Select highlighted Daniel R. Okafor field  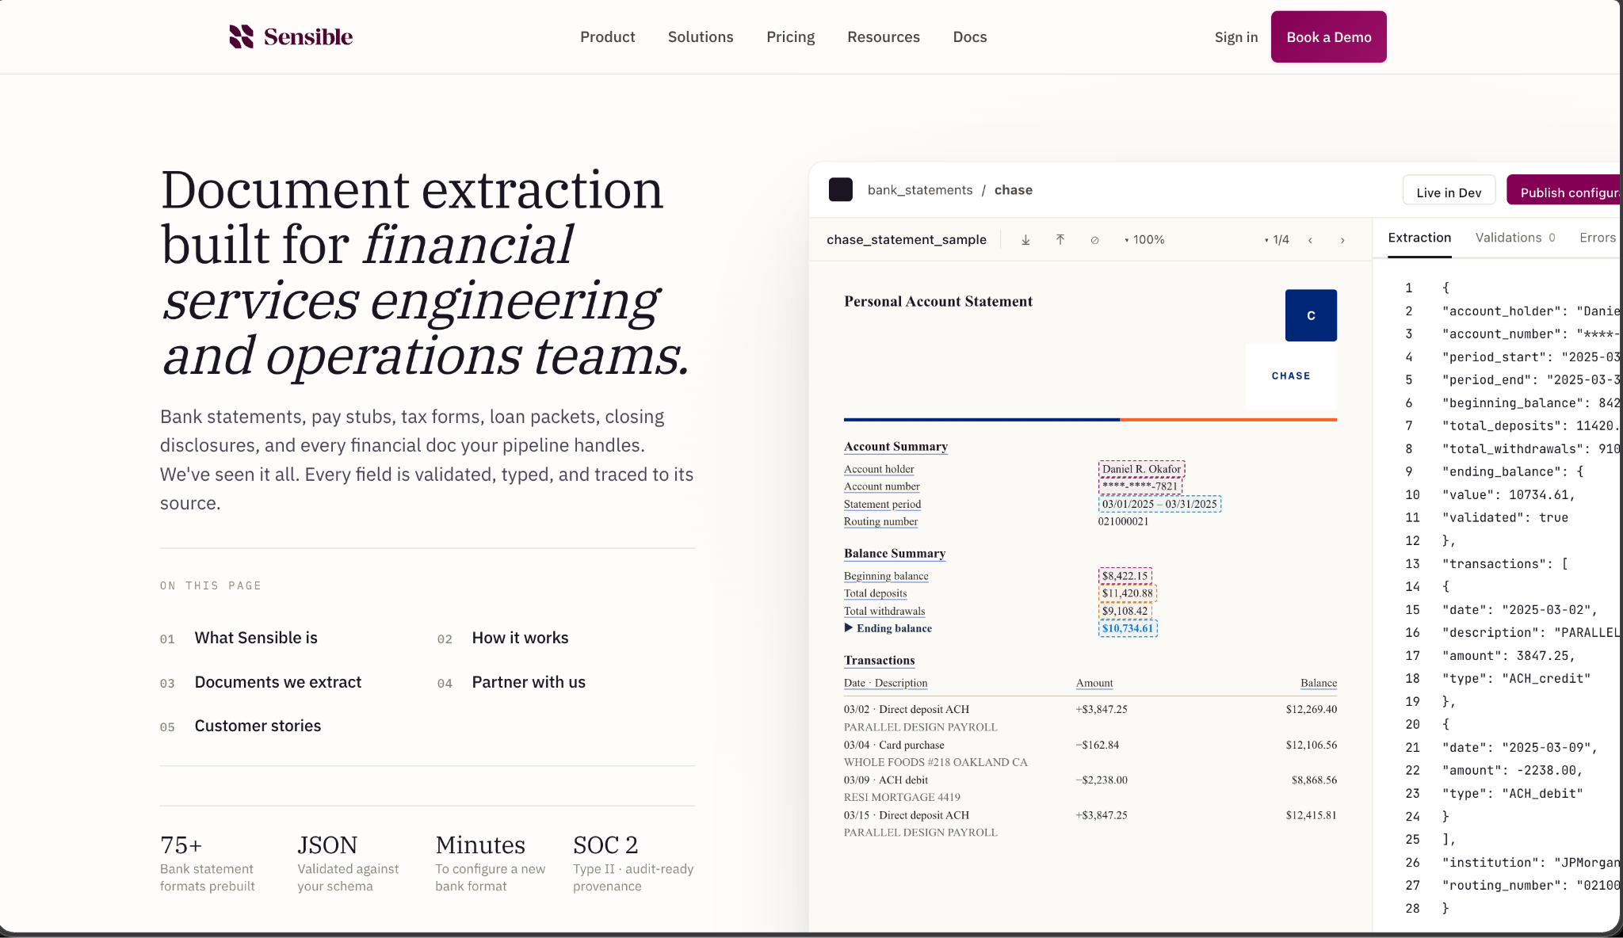(1142, 469)
